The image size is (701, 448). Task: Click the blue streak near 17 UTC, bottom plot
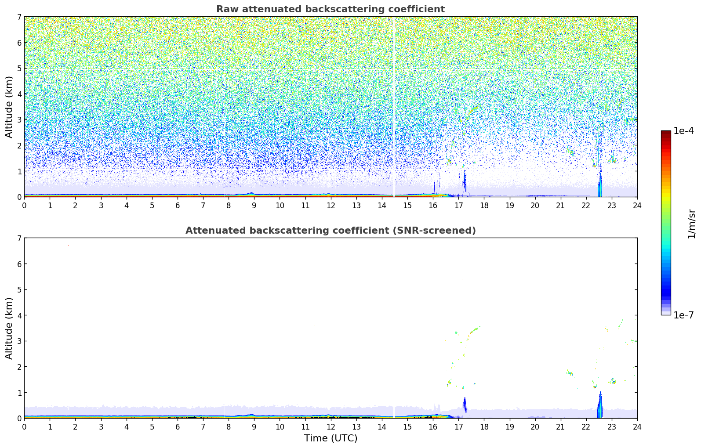465,404
